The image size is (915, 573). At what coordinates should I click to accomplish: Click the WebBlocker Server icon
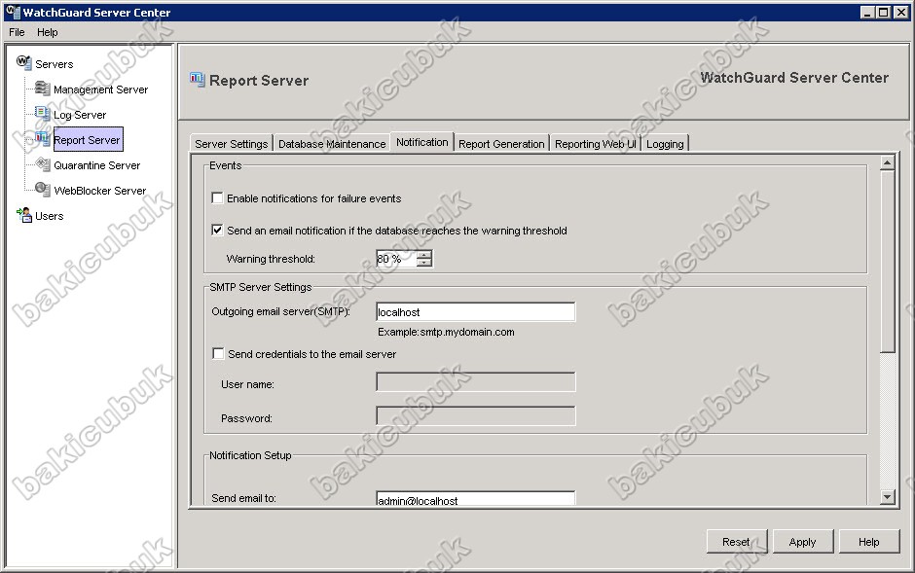click(x=42, y=189)
